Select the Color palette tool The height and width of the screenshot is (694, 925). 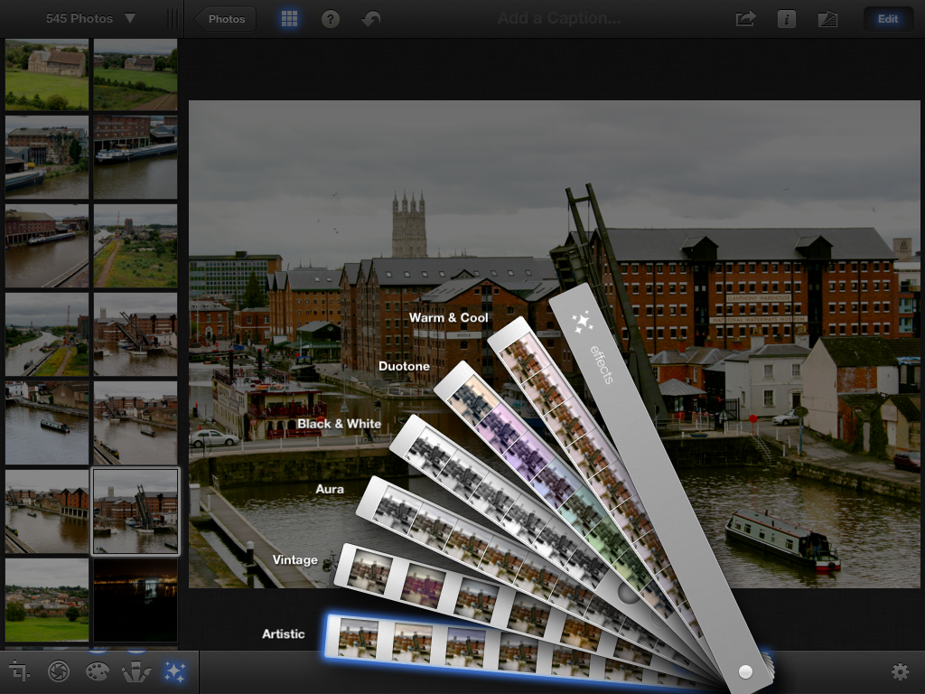98,671
